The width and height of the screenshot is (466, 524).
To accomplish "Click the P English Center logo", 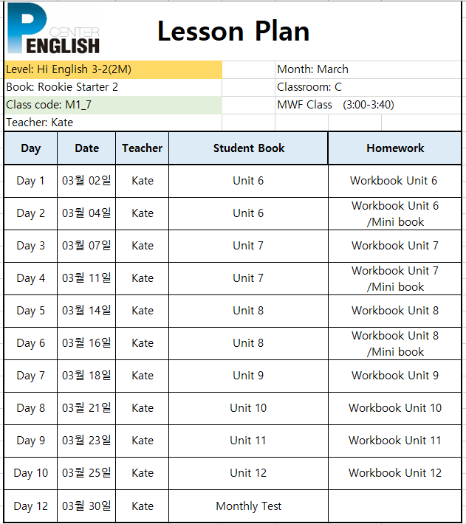I will point(53,29).
